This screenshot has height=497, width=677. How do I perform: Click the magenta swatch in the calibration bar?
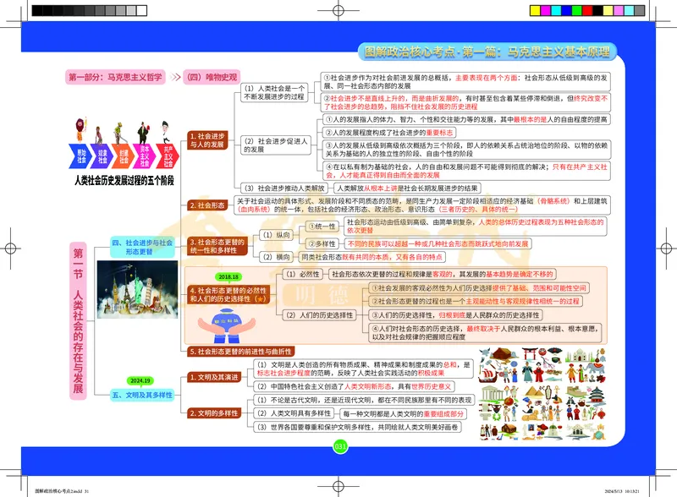(546, 10)
